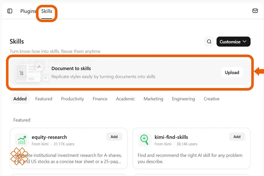Select the Academic category

click(125, 99)
